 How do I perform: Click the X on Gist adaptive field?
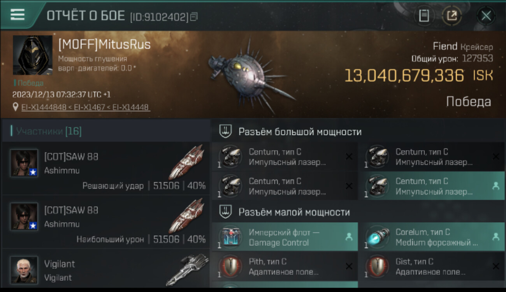(495, 266)
